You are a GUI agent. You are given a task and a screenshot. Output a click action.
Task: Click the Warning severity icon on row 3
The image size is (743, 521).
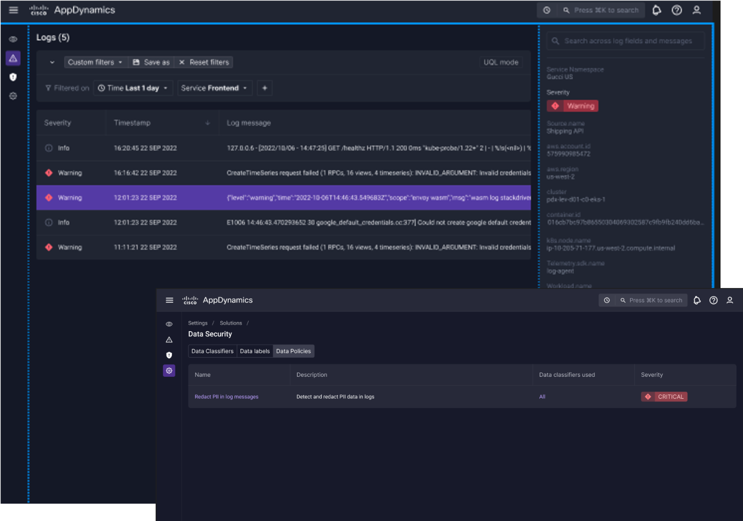click(x=49, y=197)
